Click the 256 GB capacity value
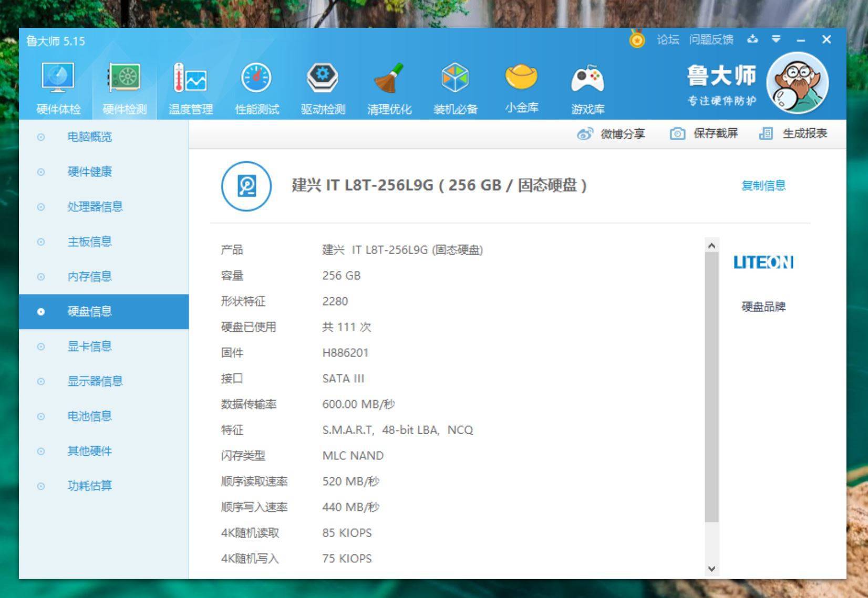This screenshot has height=598, width=868. click(342, 276)
